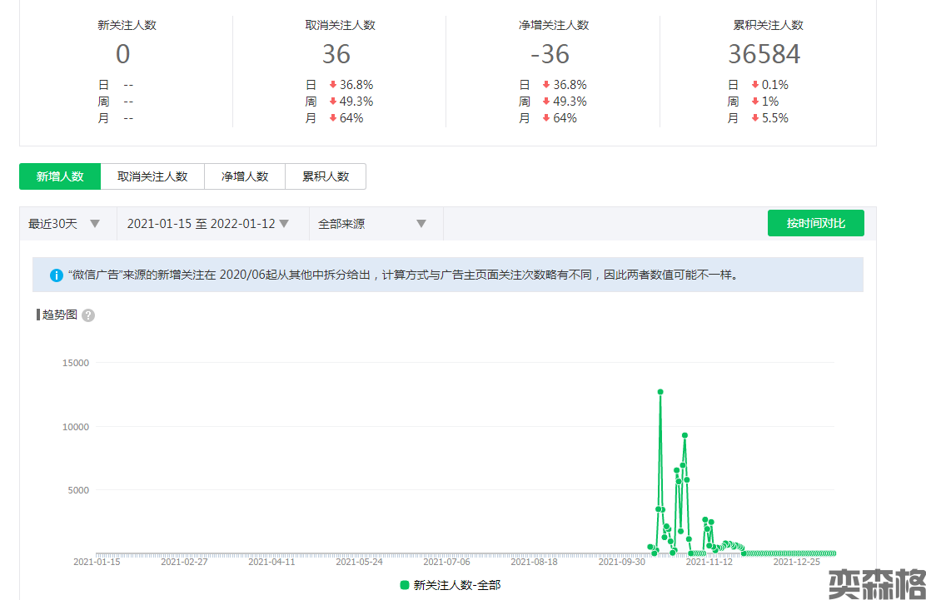926x600 pixels.
Task: Click the second-highest peak point near 2021-11-12
Action: pos(685,435)
